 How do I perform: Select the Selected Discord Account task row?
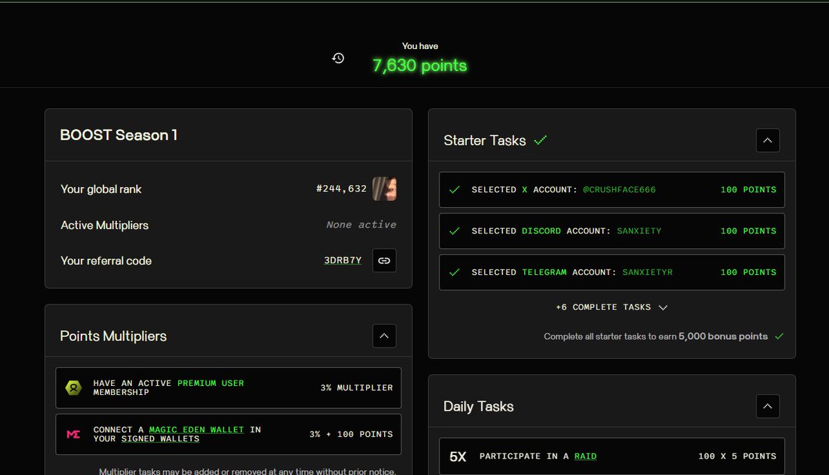pyautogui.click(x=612, y=231)
